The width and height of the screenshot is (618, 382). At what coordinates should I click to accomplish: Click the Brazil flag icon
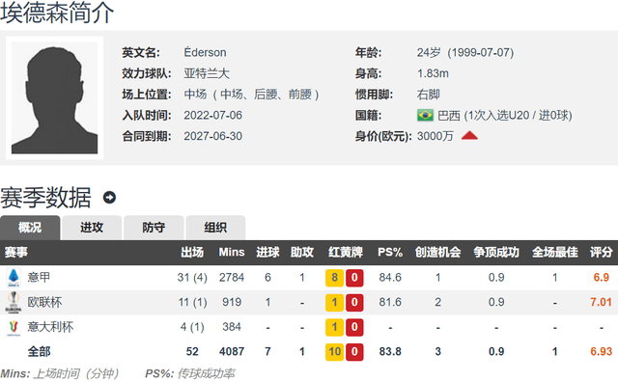tap(425, 116)
